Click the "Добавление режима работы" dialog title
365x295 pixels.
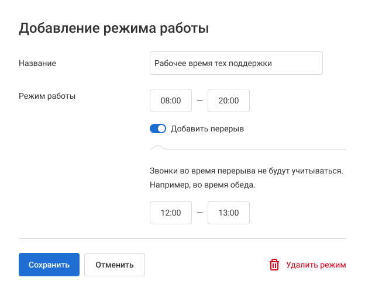pyautogui.click(x=114, y=28)
